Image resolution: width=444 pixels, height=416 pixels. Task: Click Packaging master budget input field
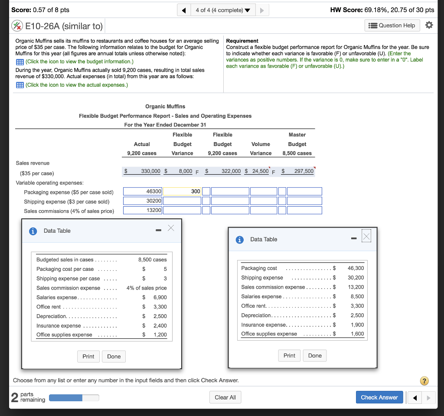(x=304, y=191)
